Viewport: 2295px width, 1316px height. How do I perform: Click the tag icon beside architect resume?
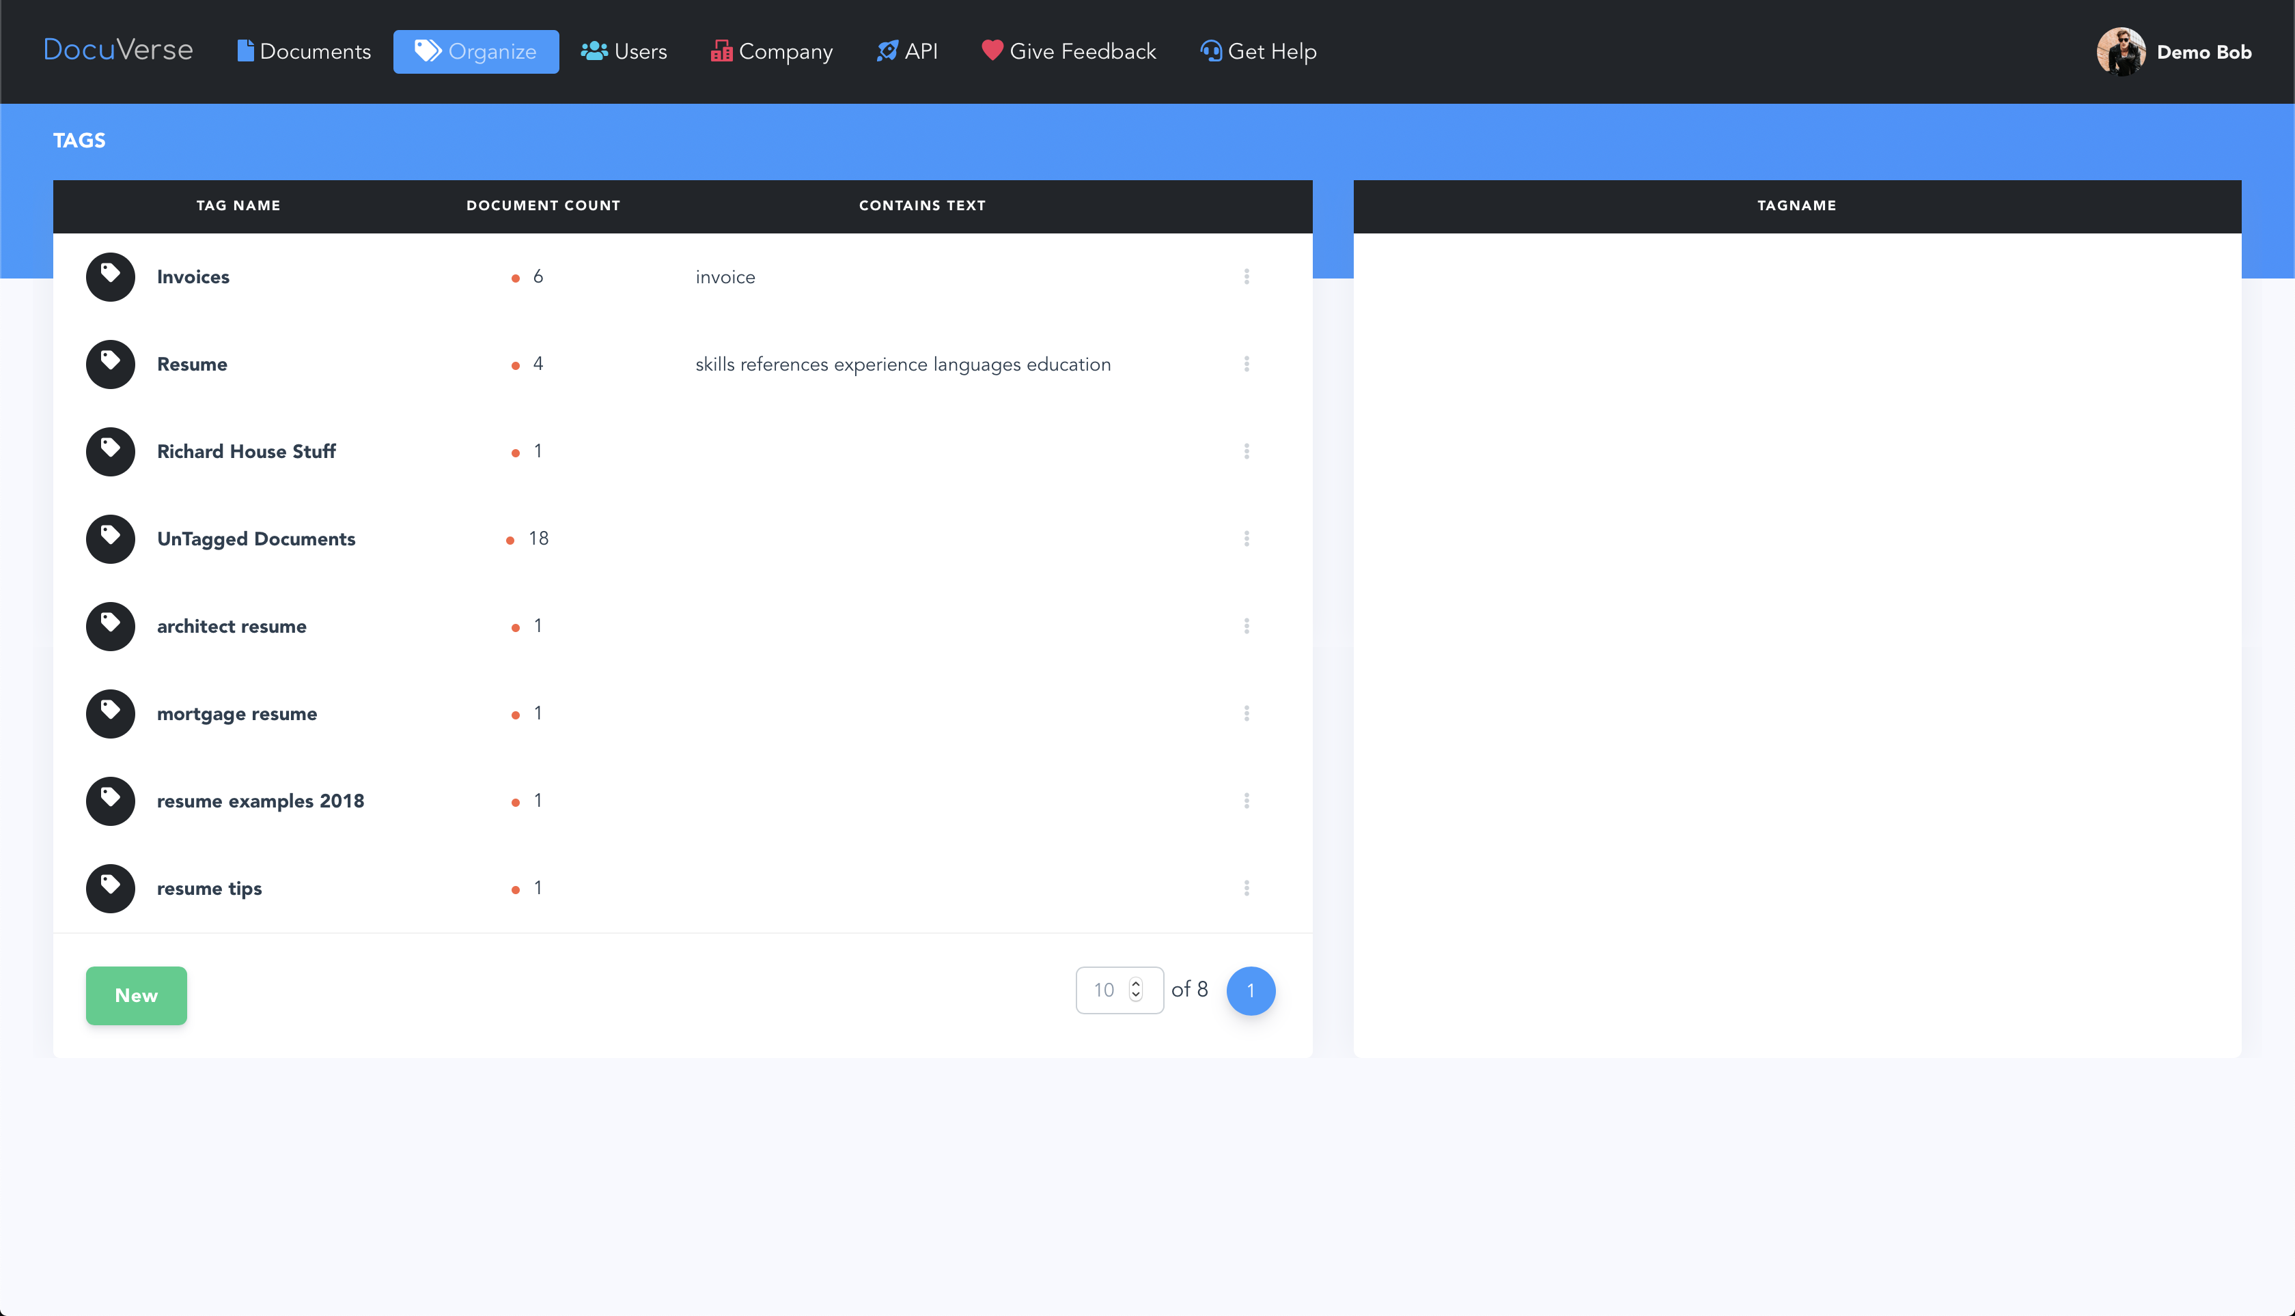(x=111, y=627)
